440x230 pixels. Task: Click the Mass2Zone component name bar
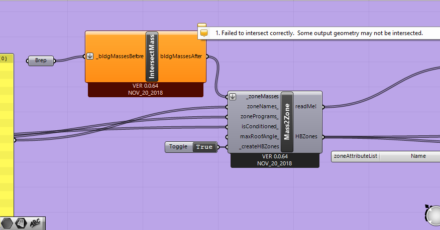pos(287,122)
